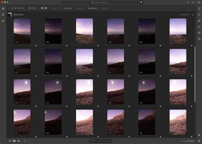Select last photo in bottom row

(178, 122)
